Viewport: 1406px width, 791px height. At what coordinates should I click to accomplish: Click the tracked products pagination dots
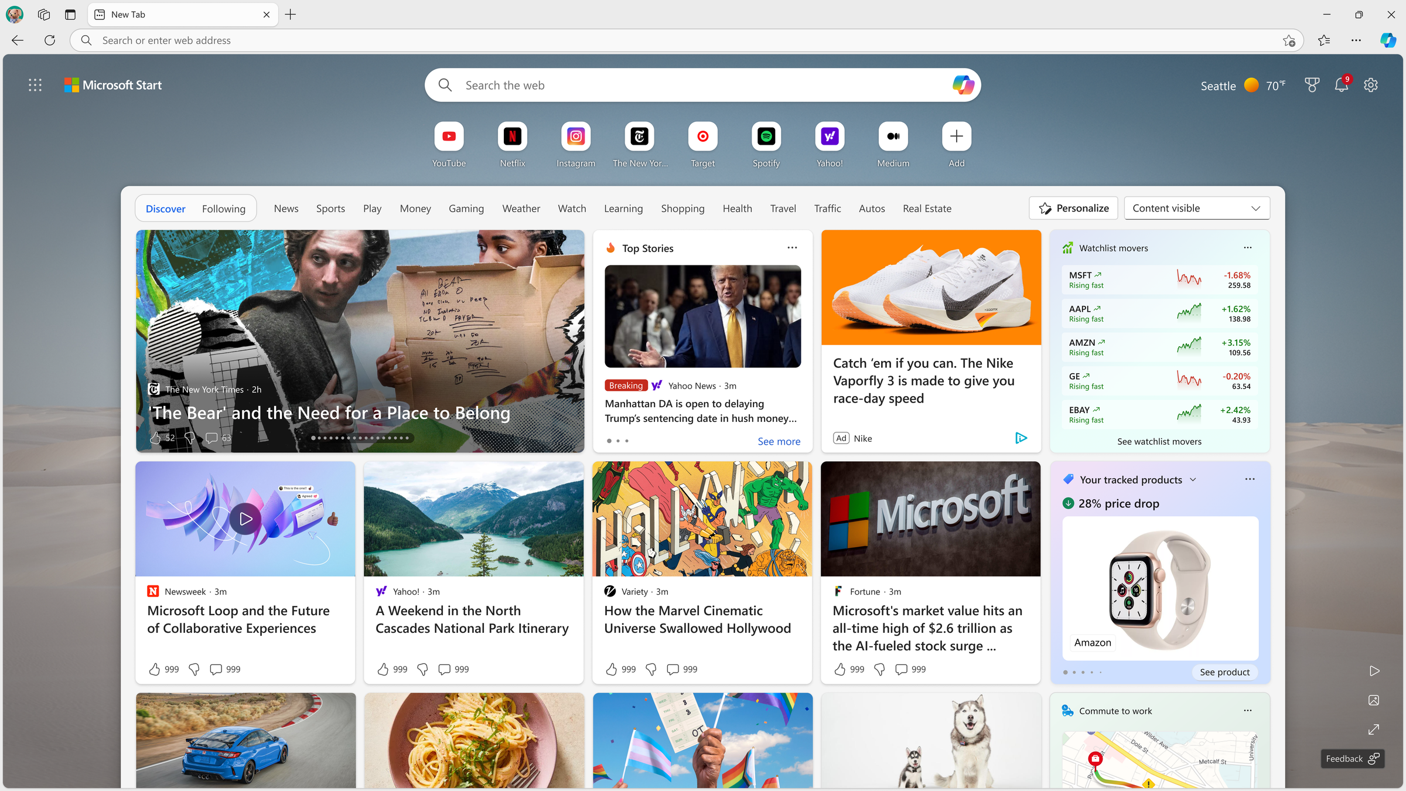[x=1083, y=672]
